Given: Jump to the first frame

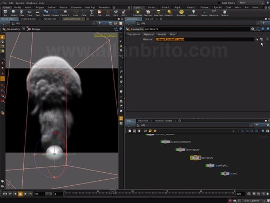Looking at the screenshot, I should pyautogui.click(x=5, y=194).
